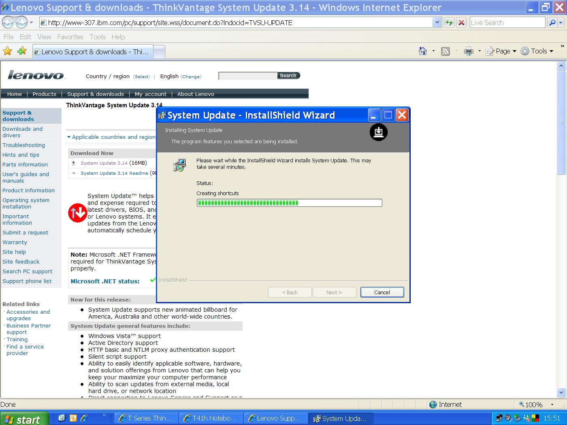Click the Change language link
The height and width of the screenshot is (425, 567).
(x=191, y=76)
